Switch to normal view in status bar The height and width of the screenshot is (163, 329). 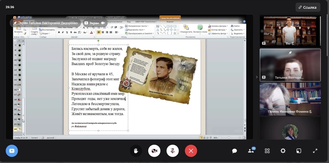(201, 138)
